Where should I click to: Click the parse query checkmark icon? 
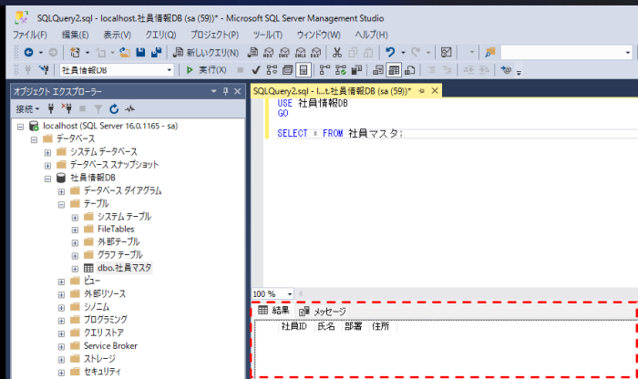pyautogui.click(x=257, y=70)
